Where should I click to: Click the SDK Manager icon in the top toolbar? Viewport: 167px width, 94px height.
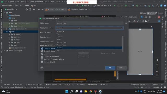click(153, 5)
